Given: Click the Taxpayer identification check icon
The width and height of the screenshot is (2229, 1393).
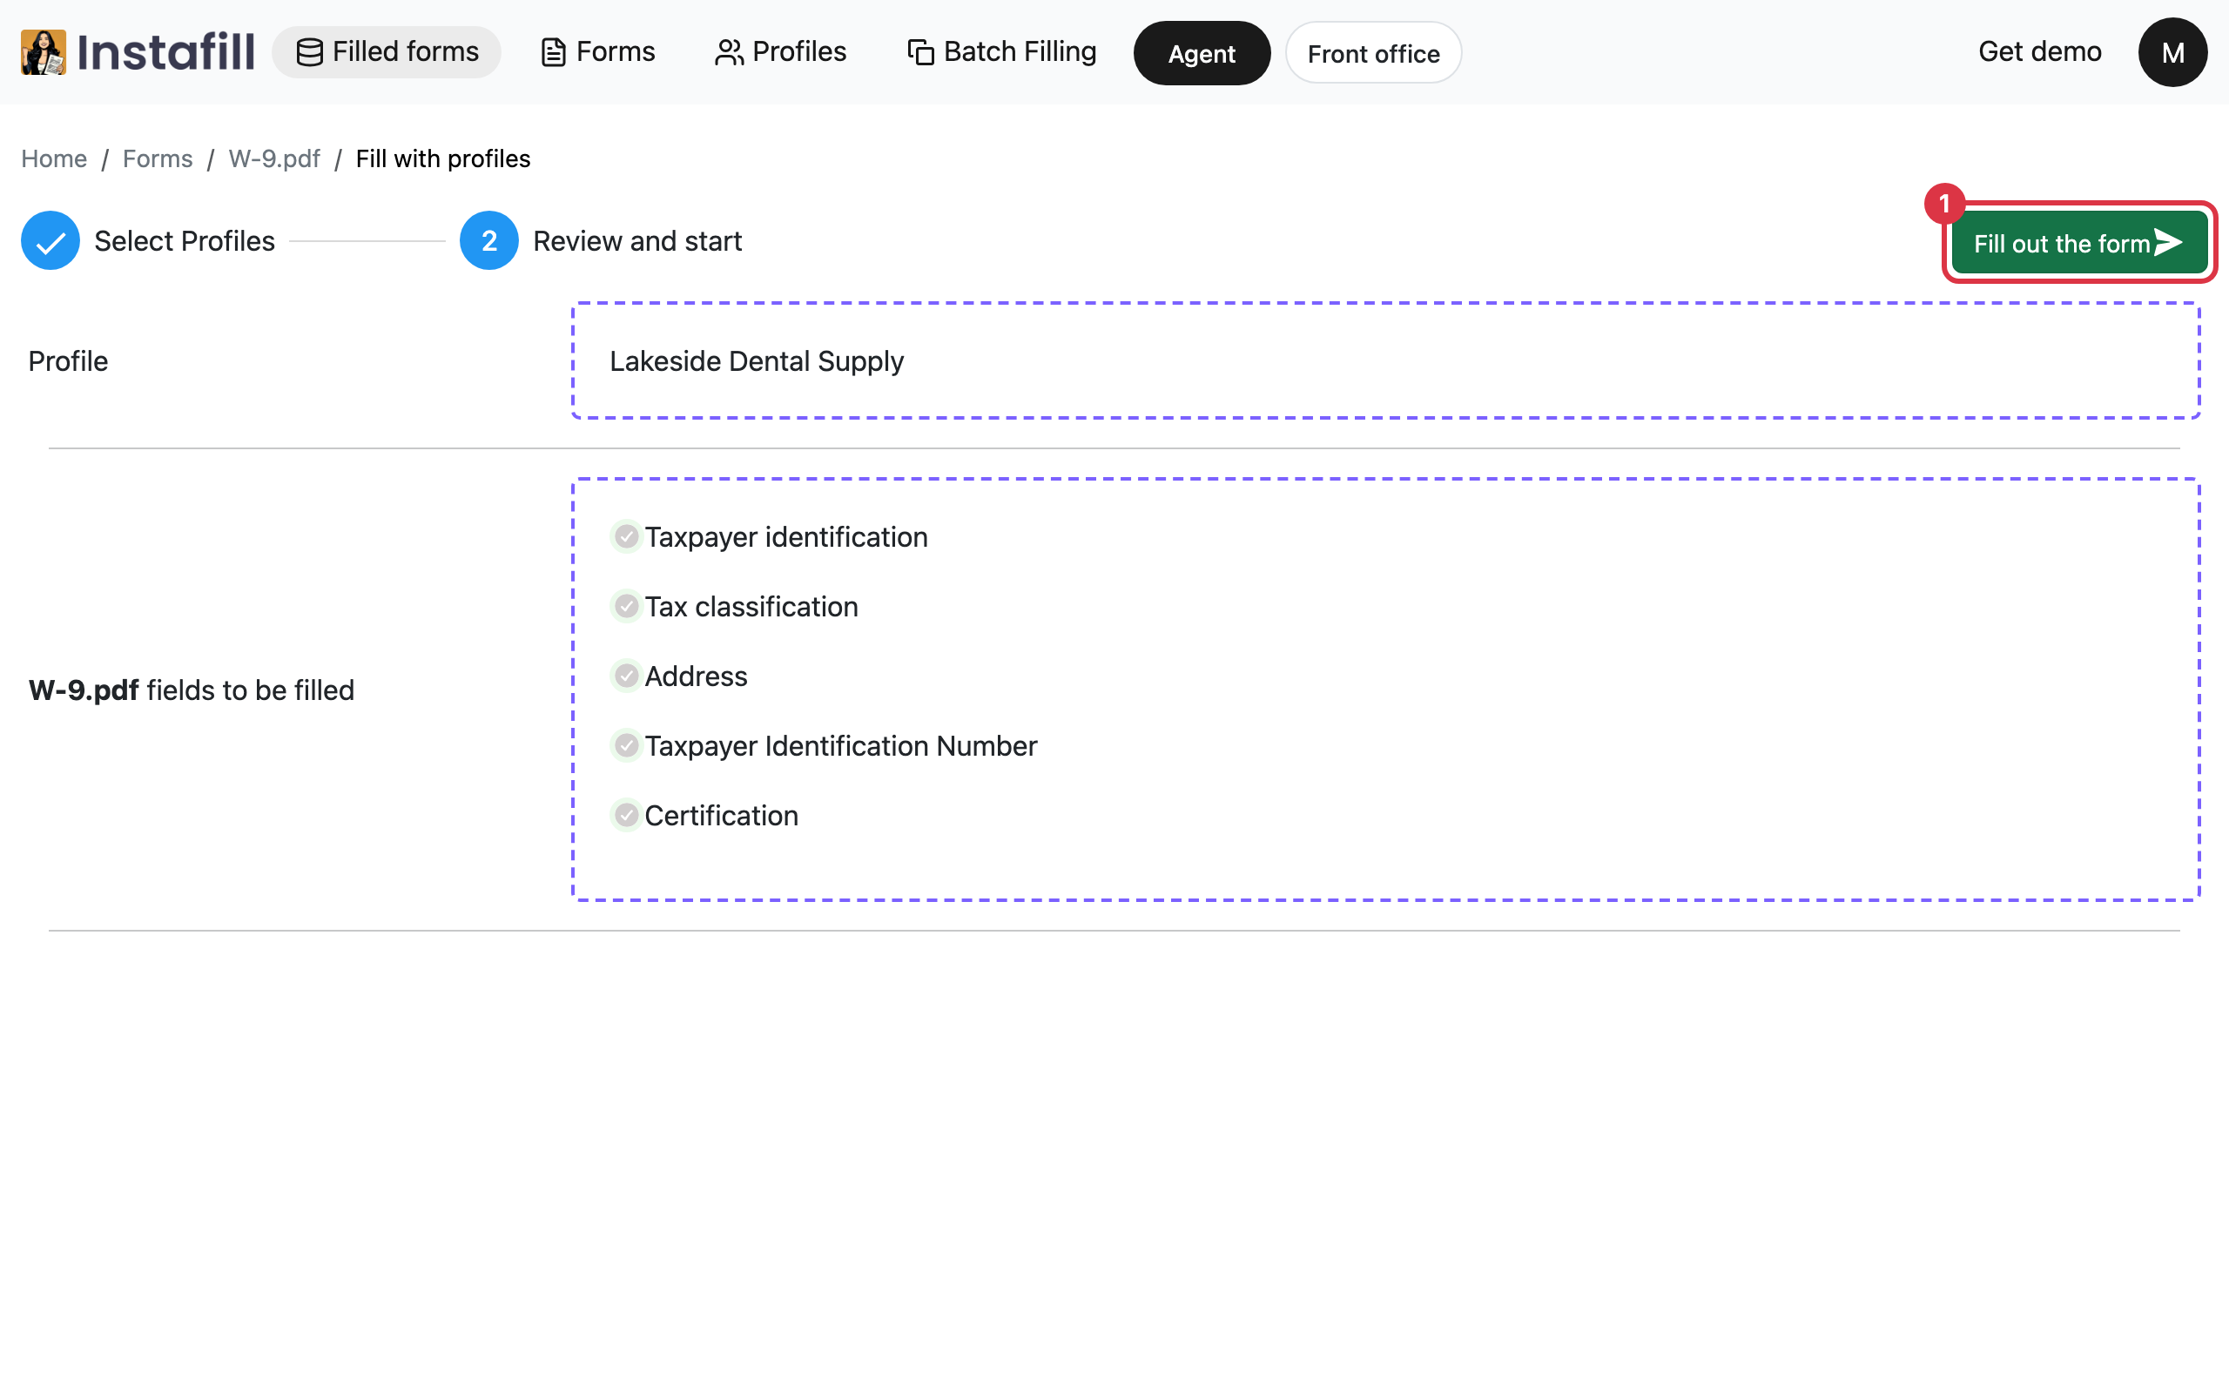Looking at the screenshot, I should (626, 536).
